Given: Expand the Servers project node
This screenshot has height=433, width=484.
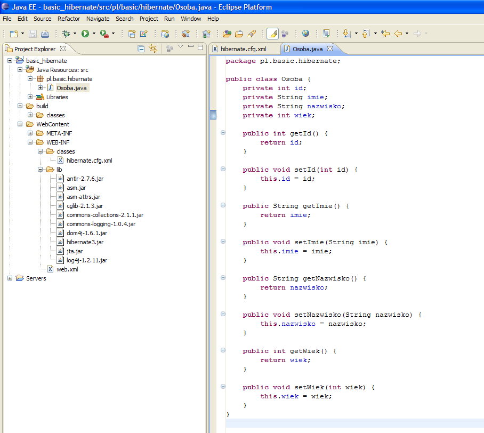Looking at the screenshot, I should click(10, 278).
